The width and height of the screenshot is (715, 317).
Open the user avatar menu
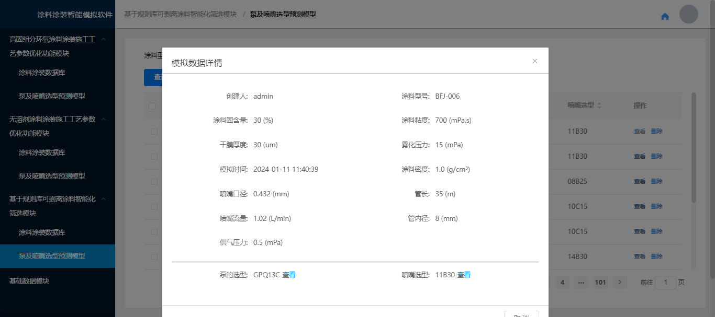688,14
